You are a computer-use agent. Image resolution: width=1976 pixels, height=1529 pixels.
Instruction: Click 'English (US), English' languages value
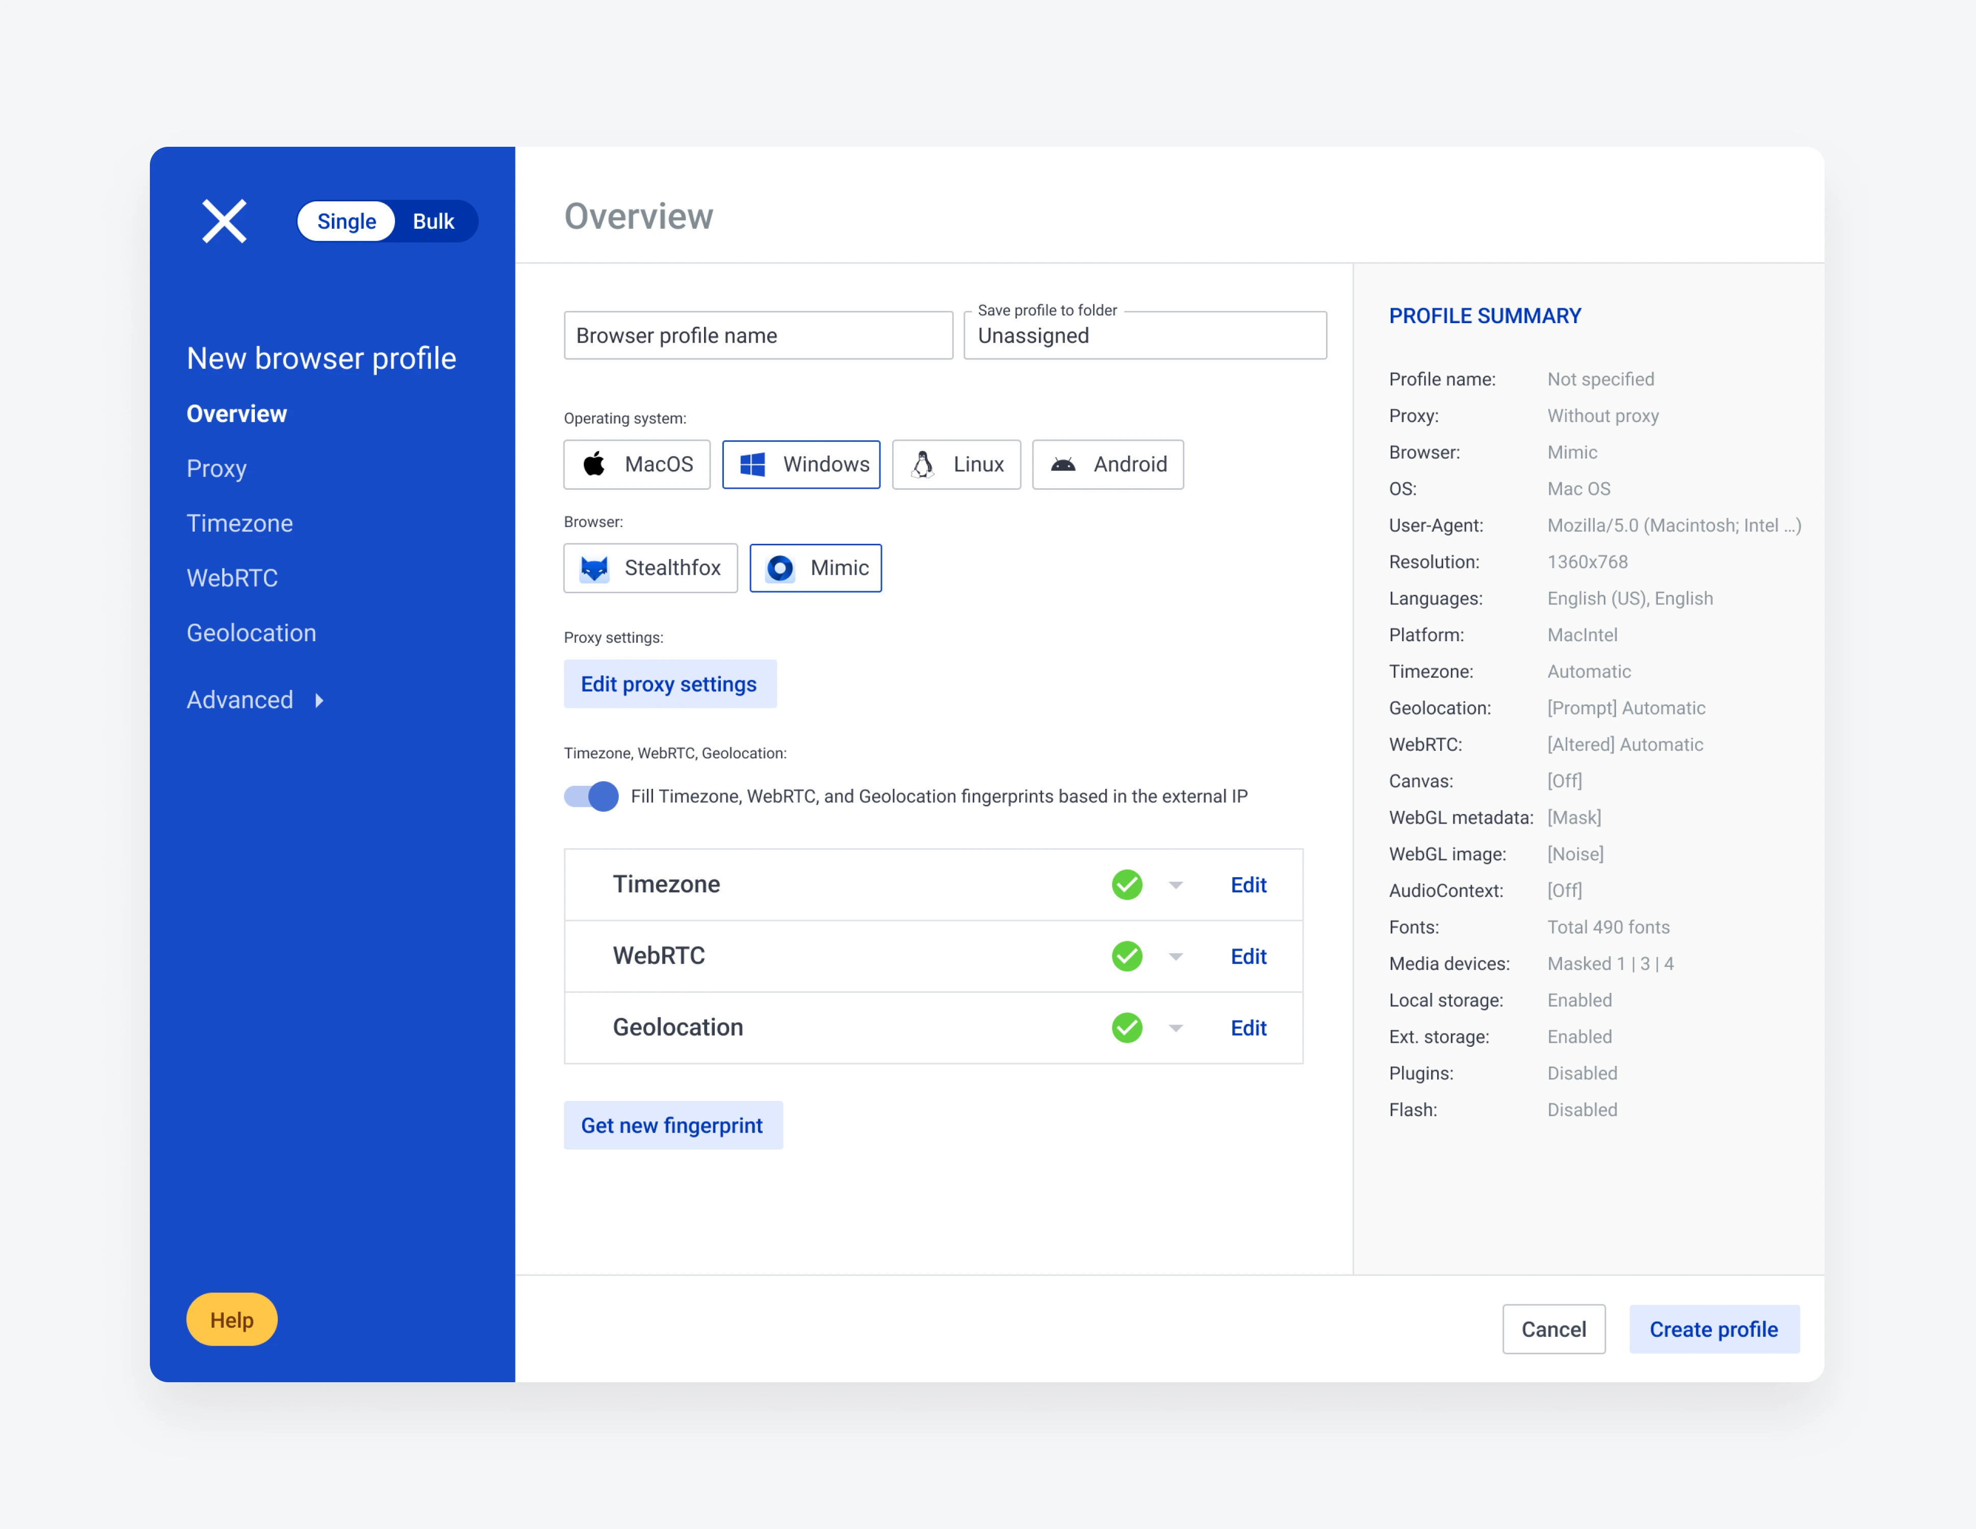[x=1629, y=599]
